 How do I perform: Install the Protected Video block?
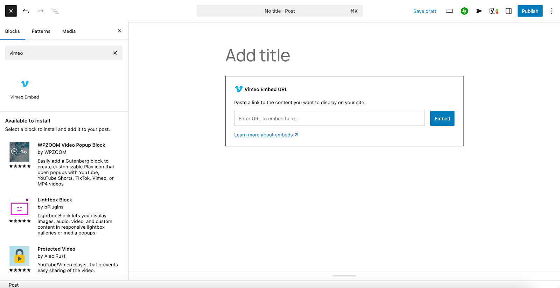click(x=64, y=259)
